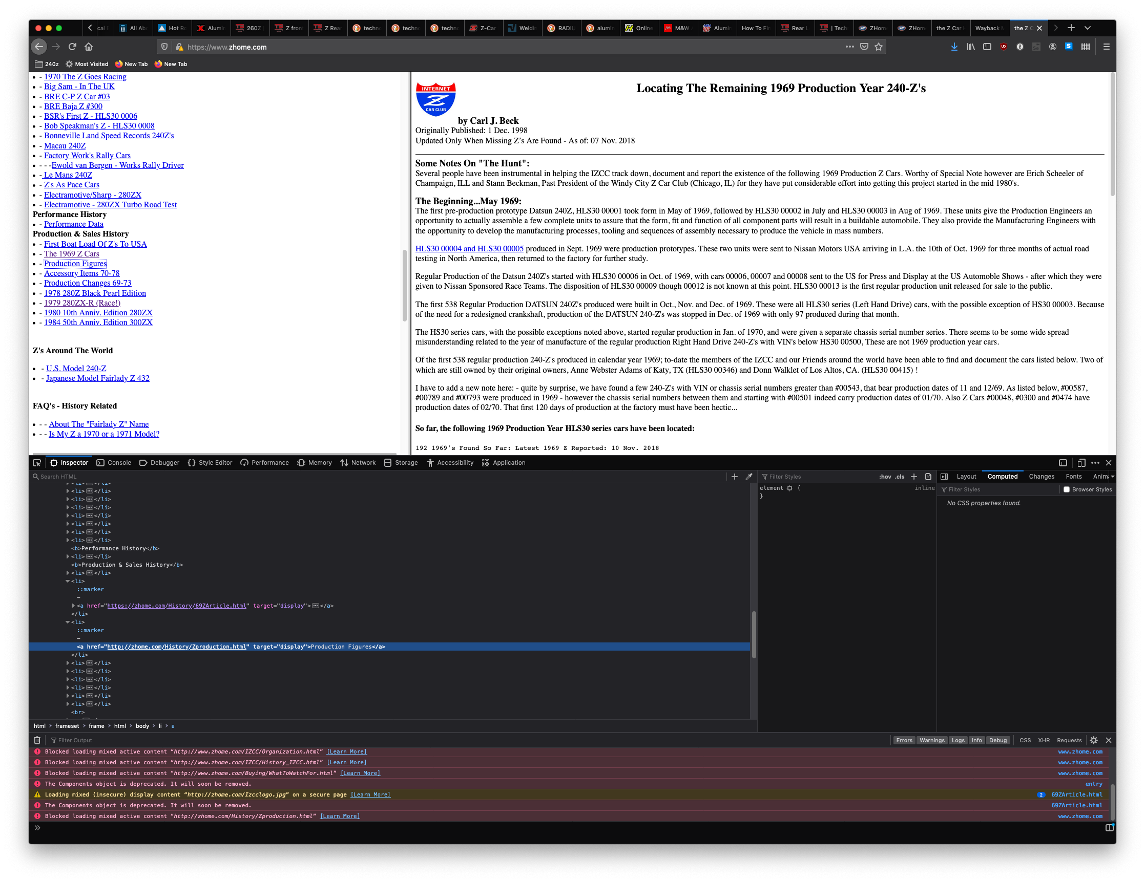Enable the XHR console filter
This screenshot has height=882, width=1145.
click(1044, 740)
